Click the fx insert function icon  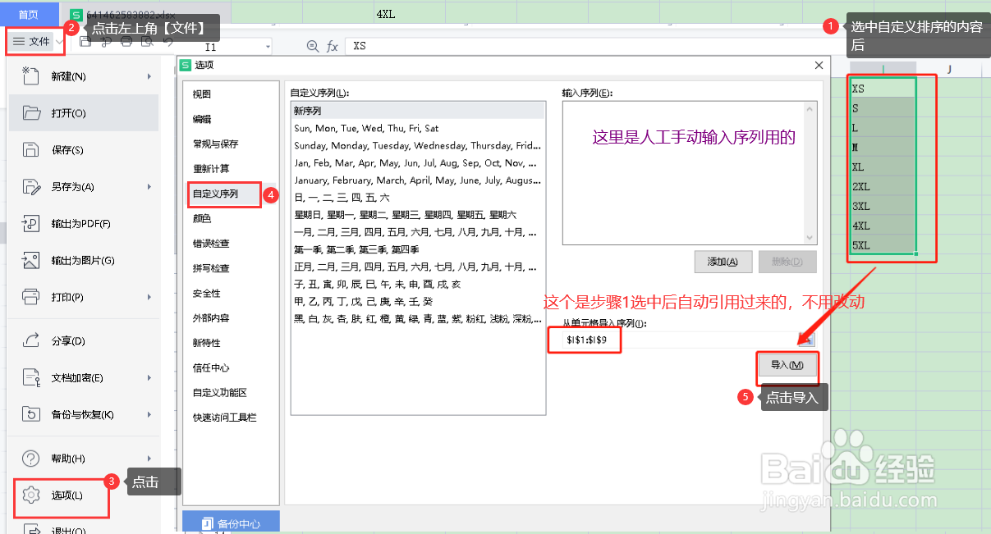[333, 47]
